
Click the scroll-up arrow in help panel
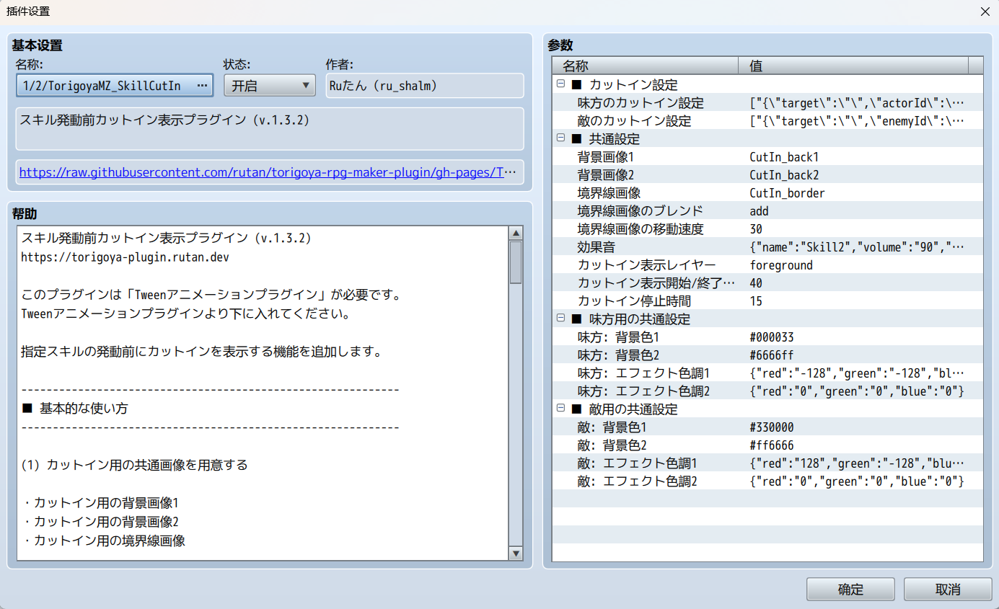(x=516, y=233)
